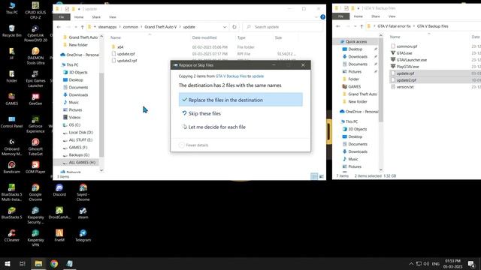Open Recycle Bin desktop icon
The height and width of the screenshot is (270, 481).
coord(12,31)
